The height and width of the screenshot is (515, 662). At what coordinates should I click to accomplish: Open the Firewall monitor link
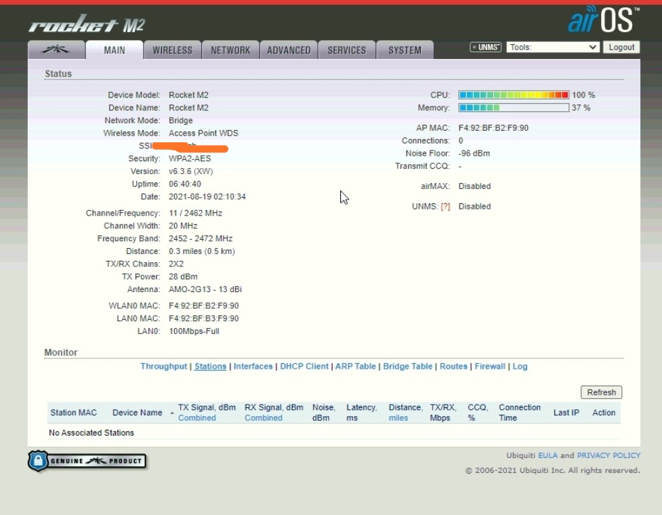[490, 367]
